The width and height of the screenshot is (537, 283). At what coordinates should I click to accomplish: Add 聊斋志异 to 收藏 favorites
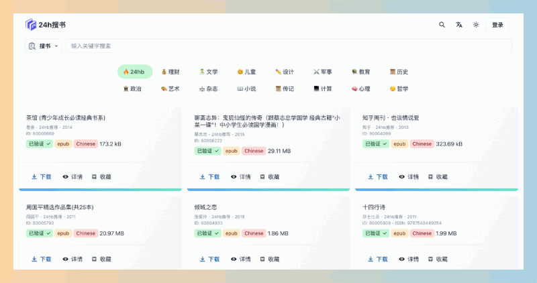(270, 177)
